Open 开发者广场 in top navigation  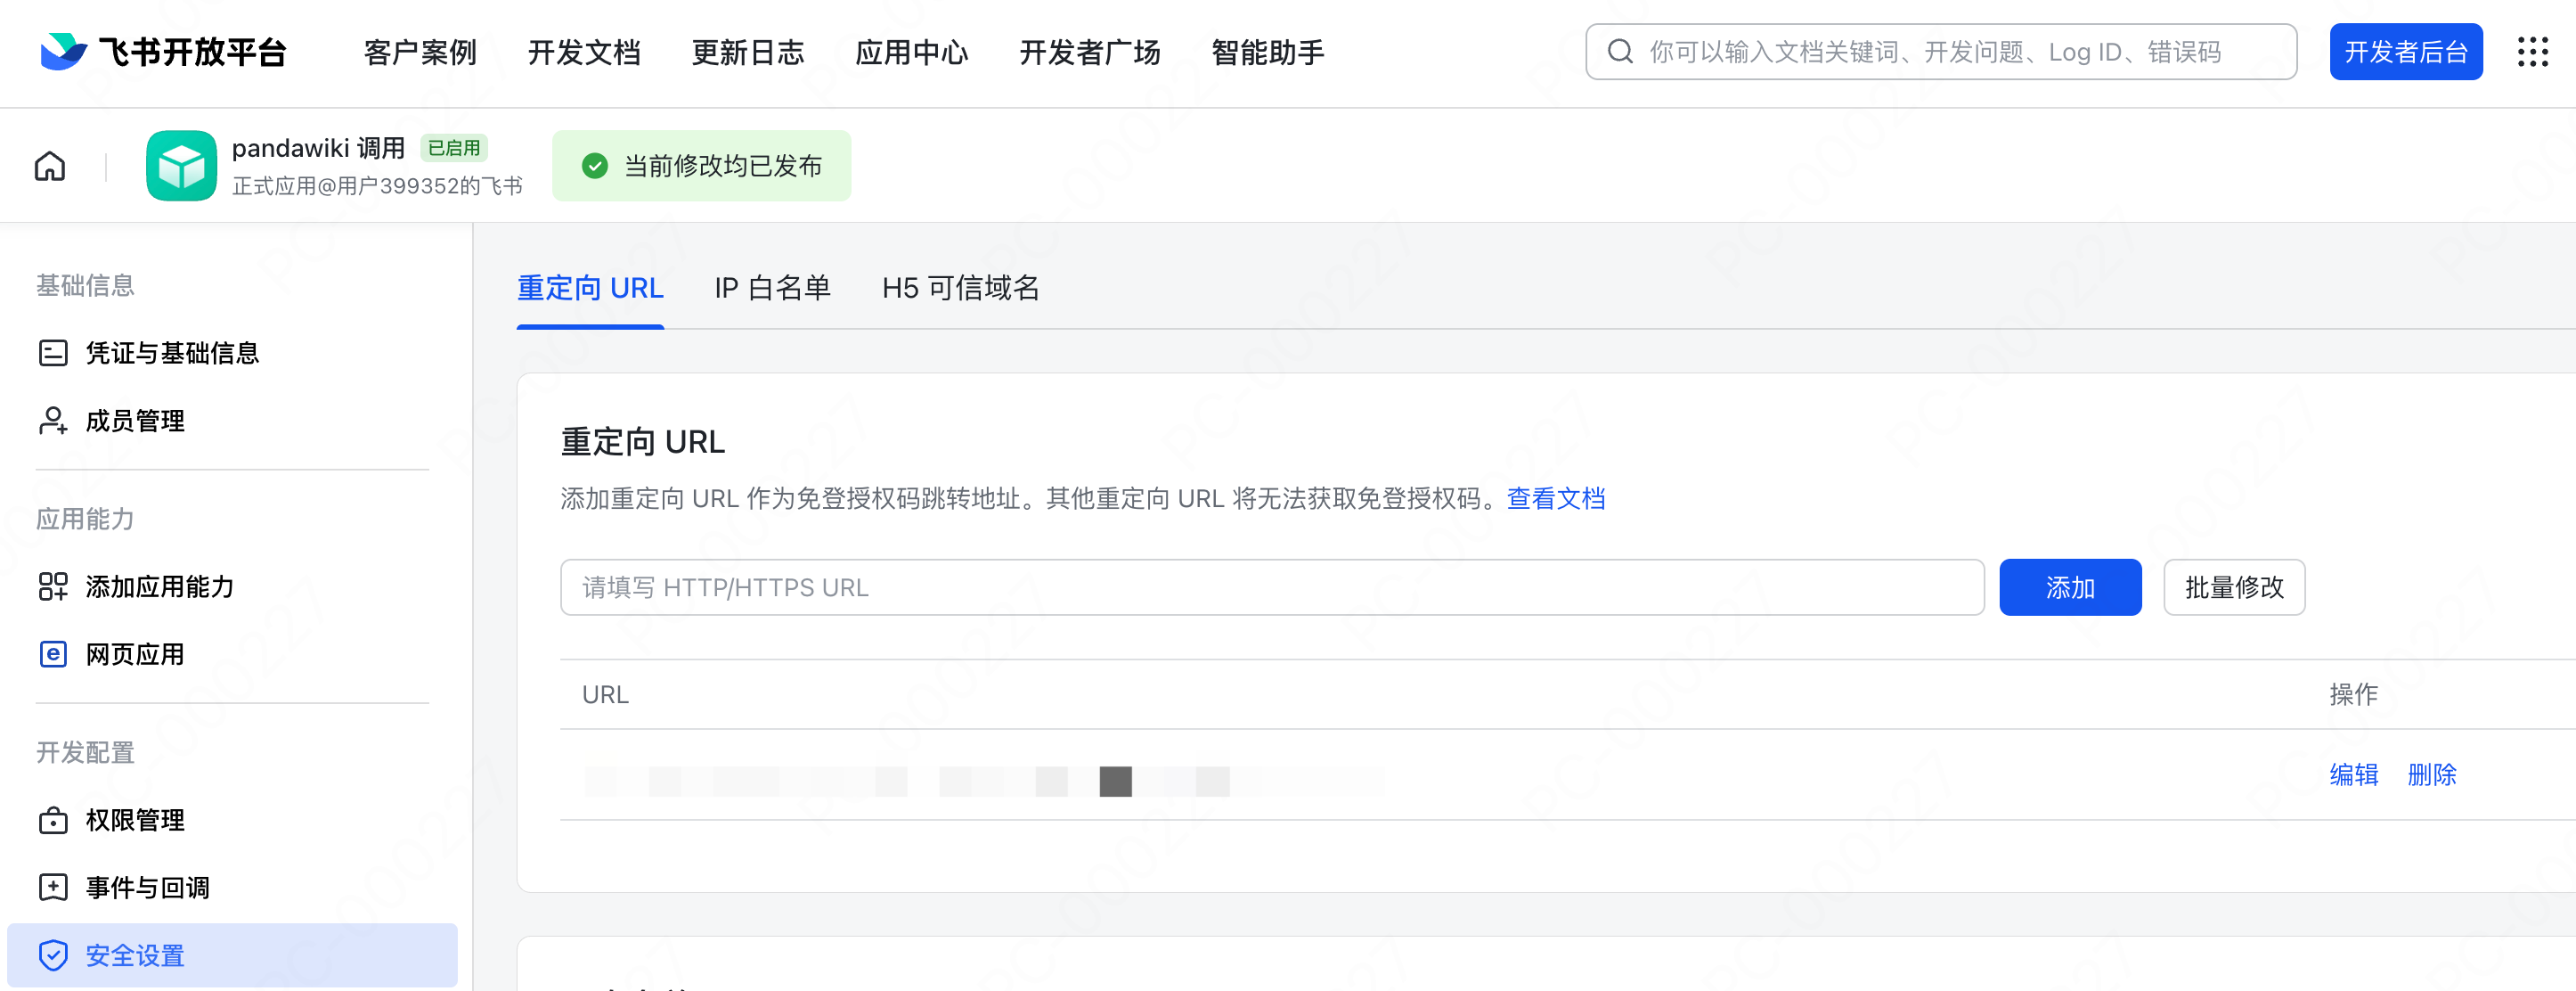(x=1090, y=52)
